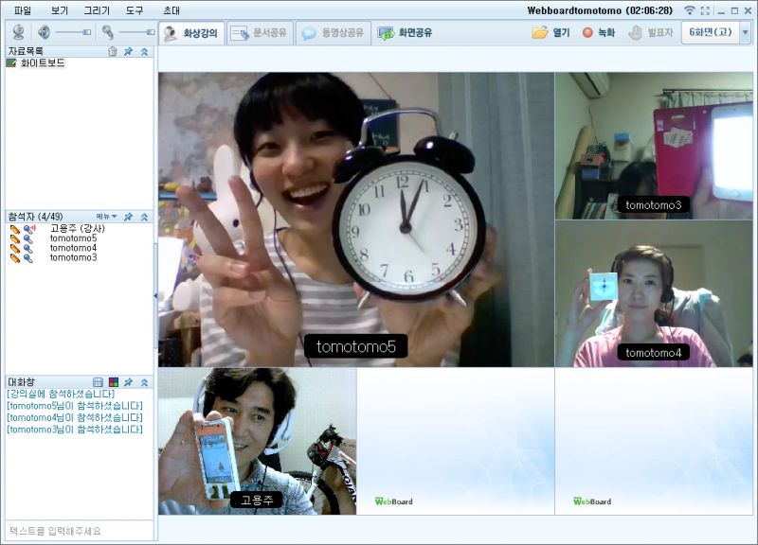The image size is (758, 545).
Task: Save the chat with the disk icon
Action: tap(98, 382)
